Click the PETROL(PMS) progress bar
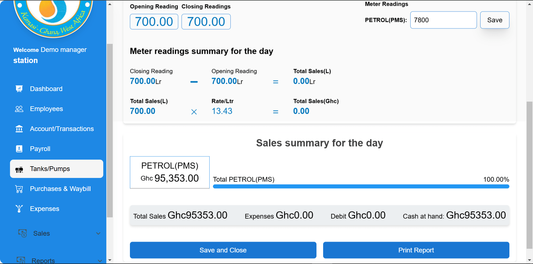 point(361,186)
